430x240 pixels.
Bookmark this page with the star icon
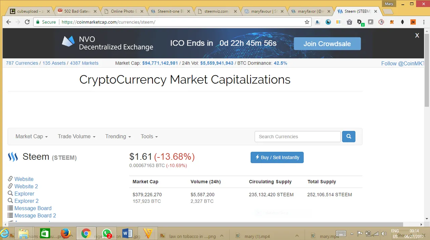point(307,22)
